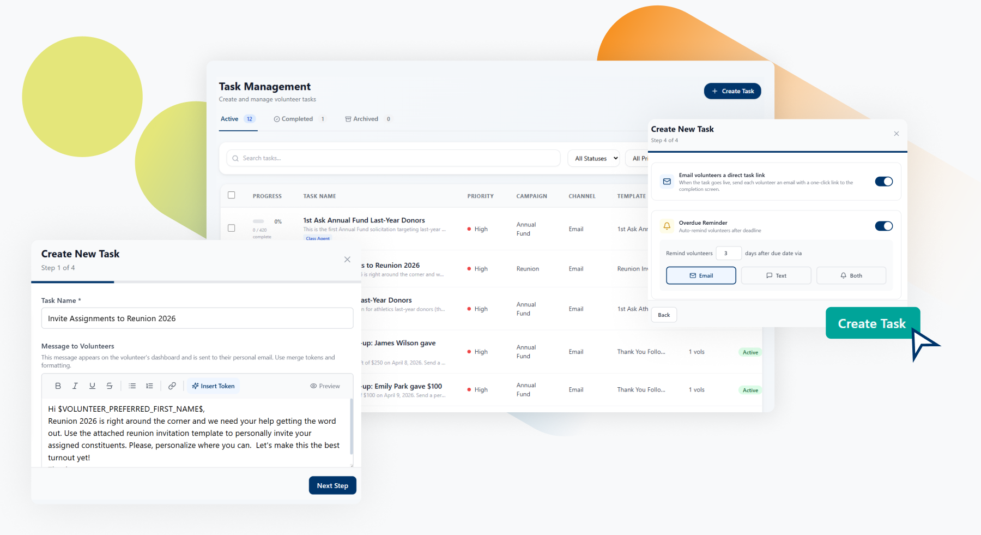Go to Next Step in task wizard
Screen dimensions: 981x535
tap(332, 485)
